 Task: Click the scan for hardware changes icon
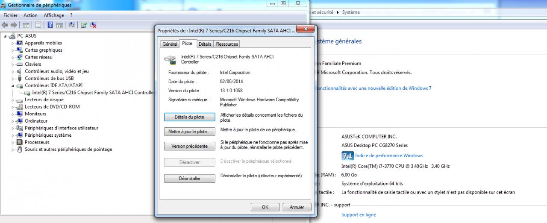pyautogui.click(x=71, y=25)
